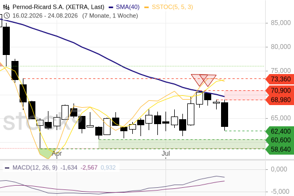The height and width of the screenshot is (196, 294).
Task: Click the (7 Monate, 1 Woche) duration text
Action: click(110, 16)
